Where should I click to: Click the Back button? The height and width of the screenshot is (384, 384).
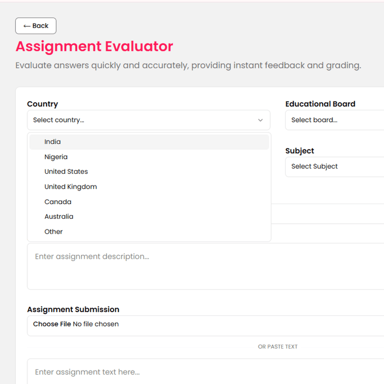click(36, 25)
